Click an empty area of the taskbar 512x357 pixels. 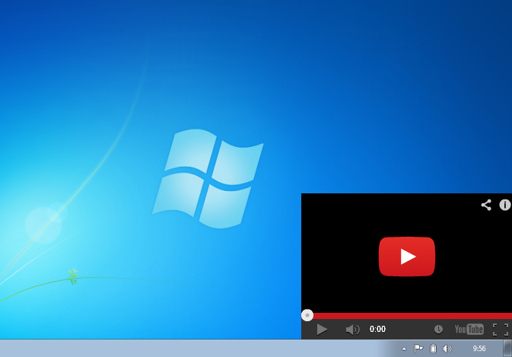click(190, 348)
